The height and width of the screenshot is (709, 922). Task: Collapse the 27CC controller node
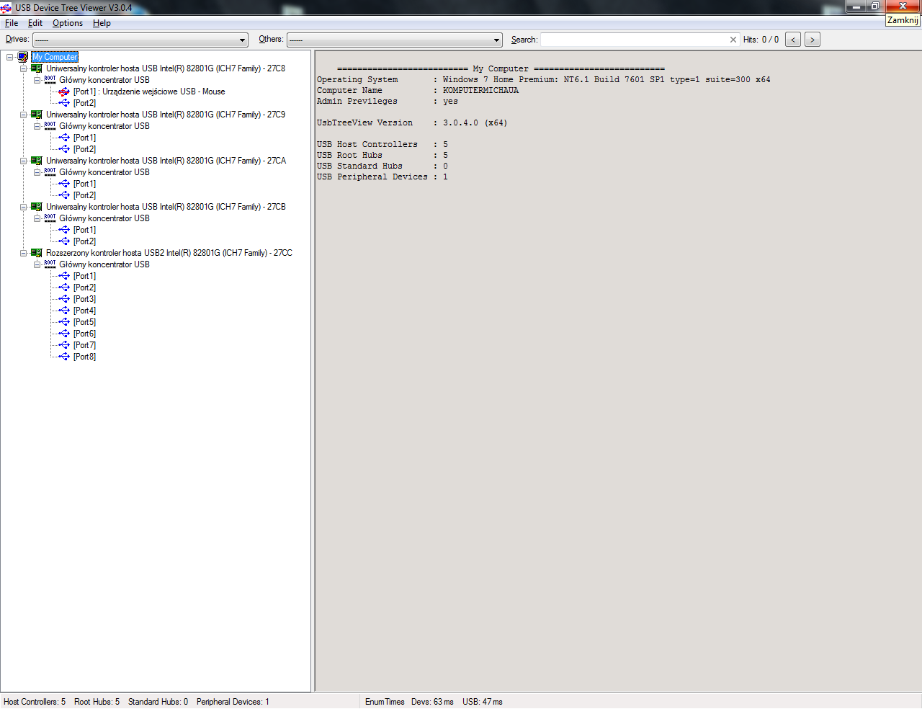[24, 253]
